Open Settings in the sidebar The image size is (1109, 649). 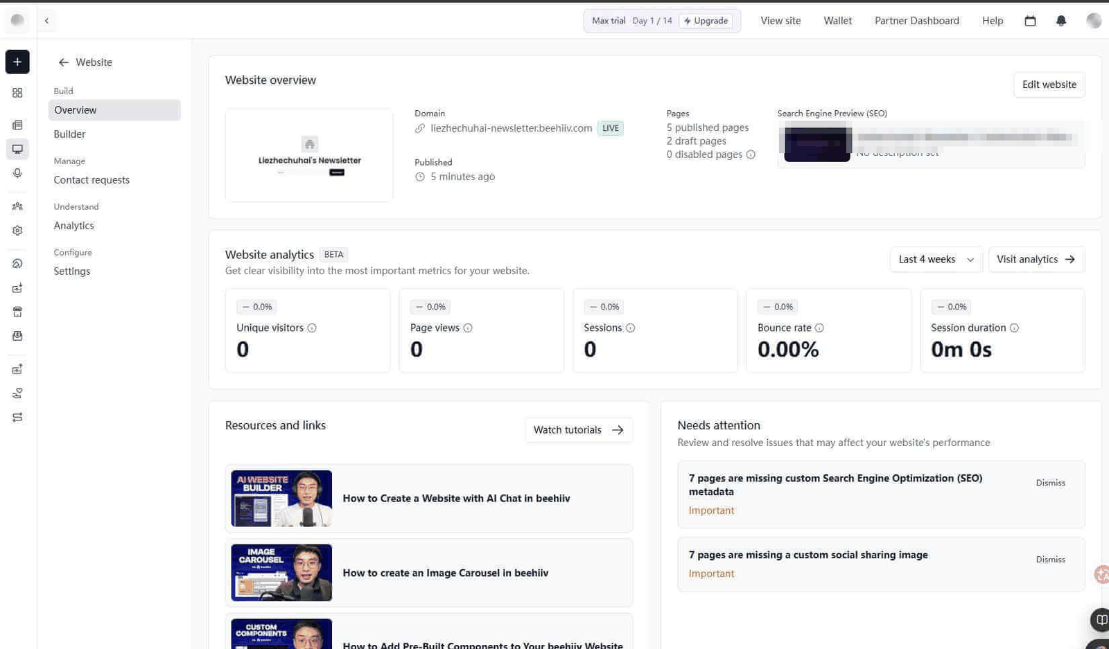72,272
